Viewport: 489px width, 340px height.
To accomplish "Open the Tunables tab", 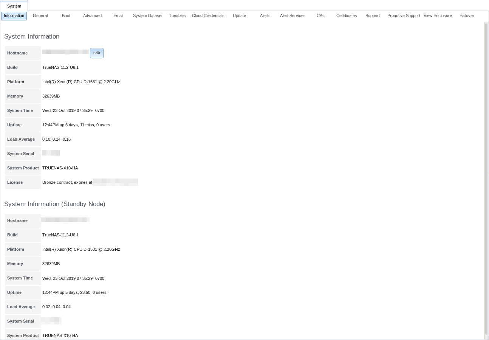I will pyautogui.click(x=177, y=16).
